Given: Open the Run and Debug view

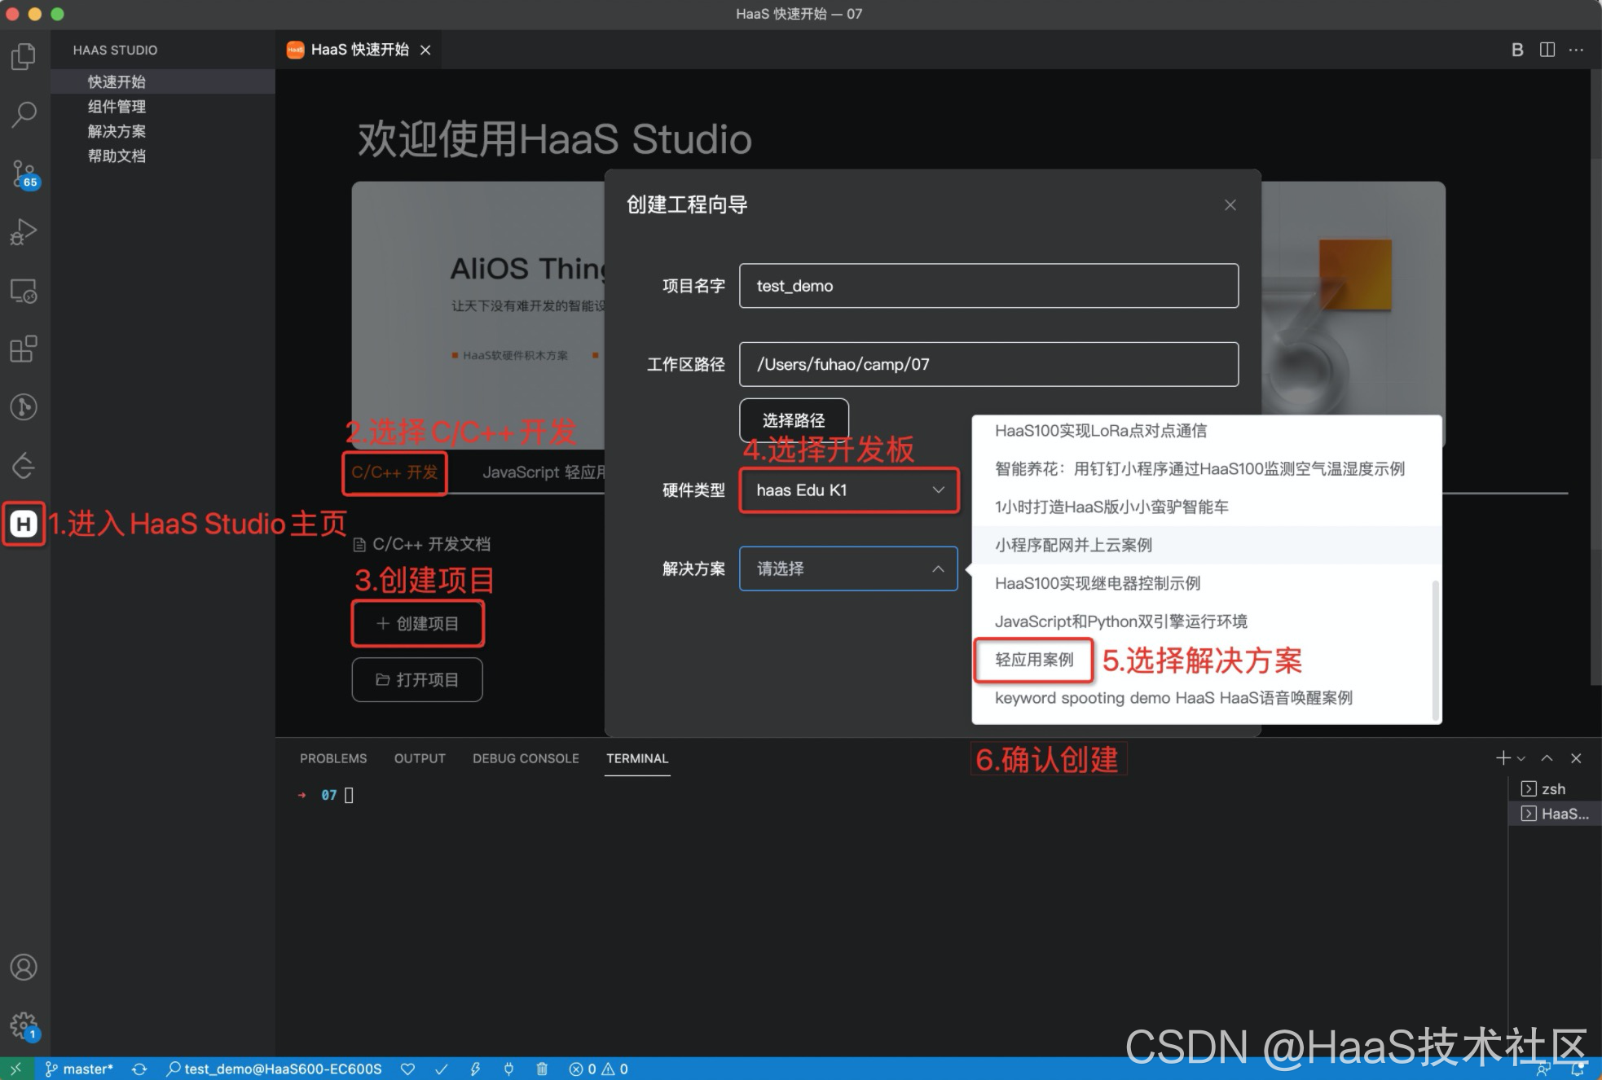Looking at the screenshot, I should (x=24, y=232).
